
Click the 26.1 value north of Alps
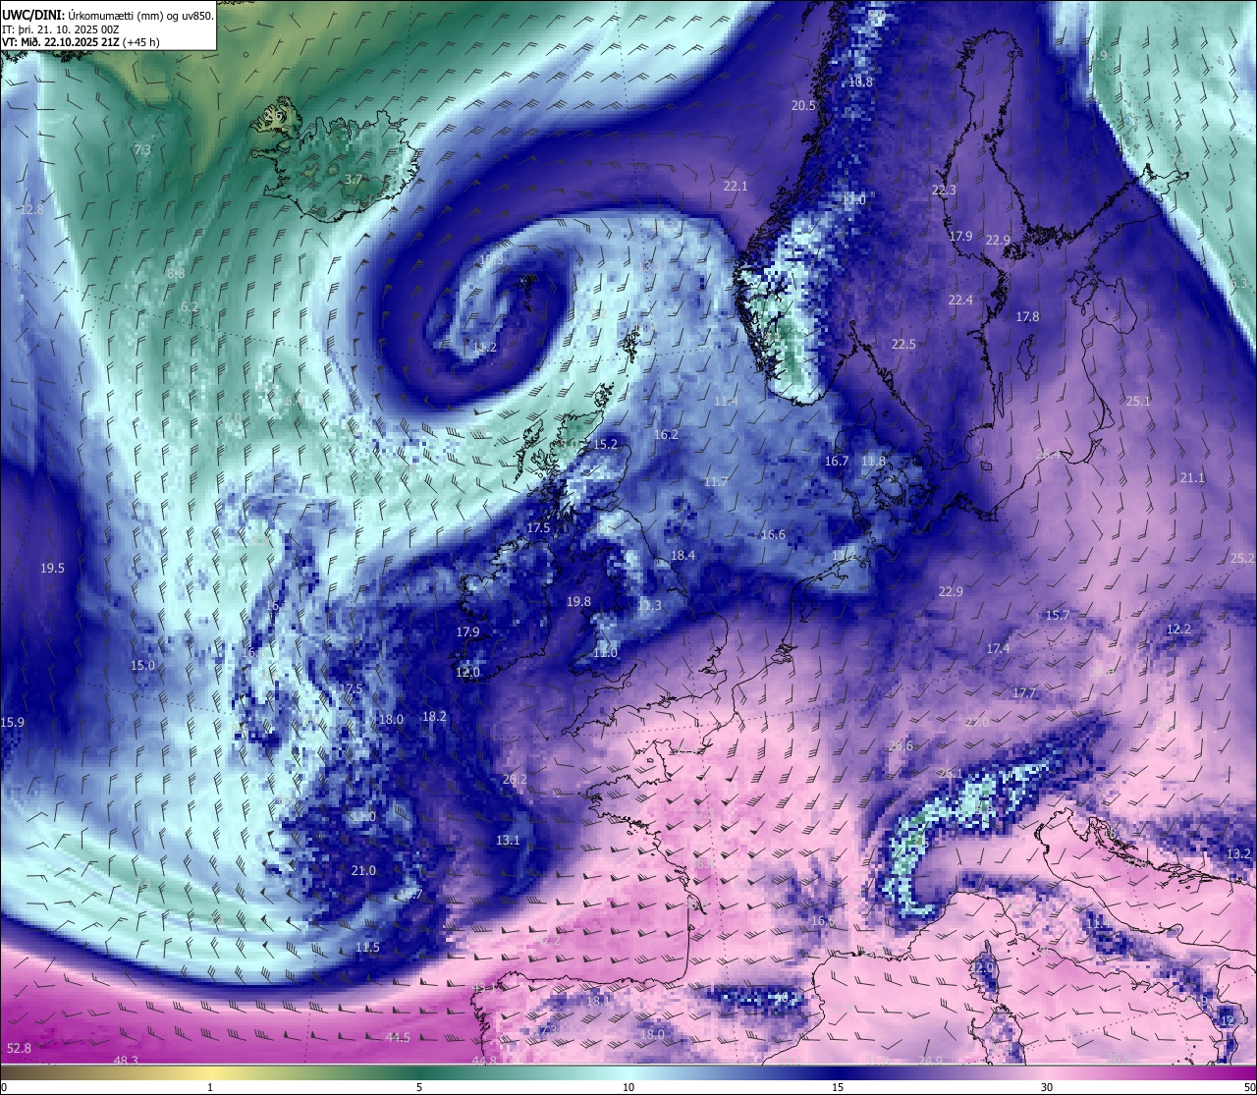coord(951,774)
